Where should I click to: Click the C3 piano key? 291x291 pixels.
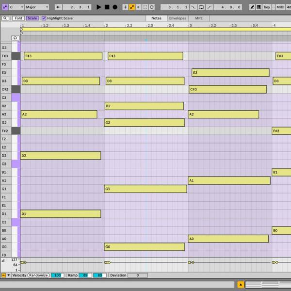tap(16, 97)
